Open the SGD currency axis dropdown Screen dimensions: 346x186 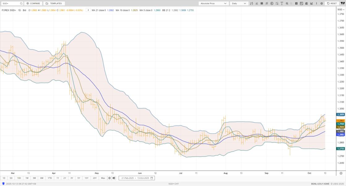[x=341, y=10]
